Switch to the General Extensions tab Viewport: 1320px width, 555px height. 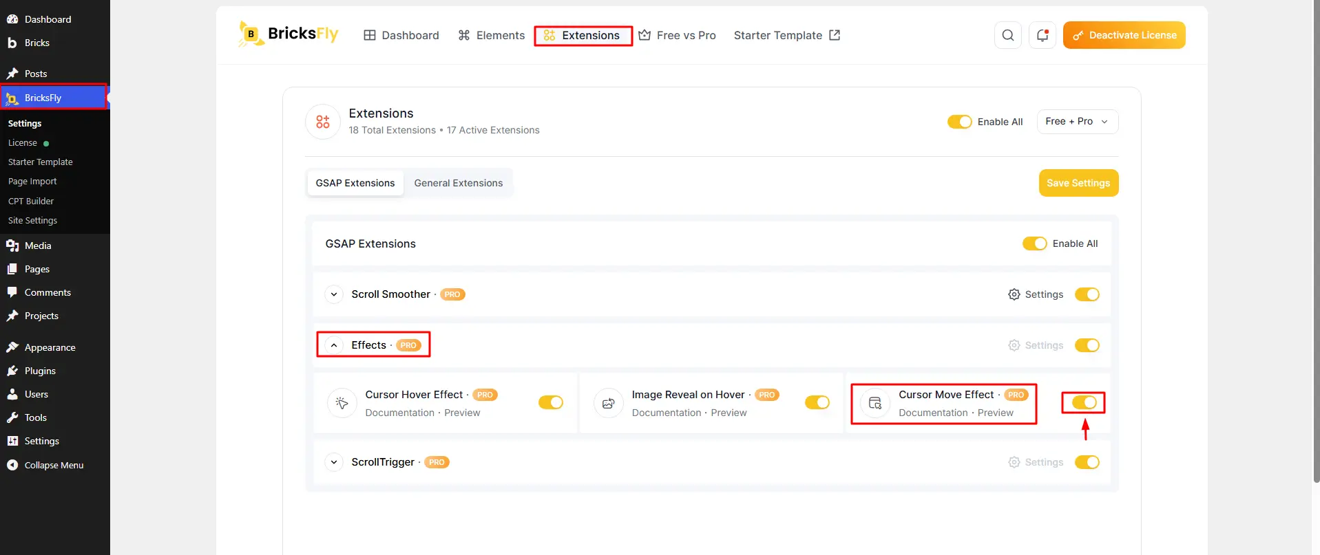459,183
